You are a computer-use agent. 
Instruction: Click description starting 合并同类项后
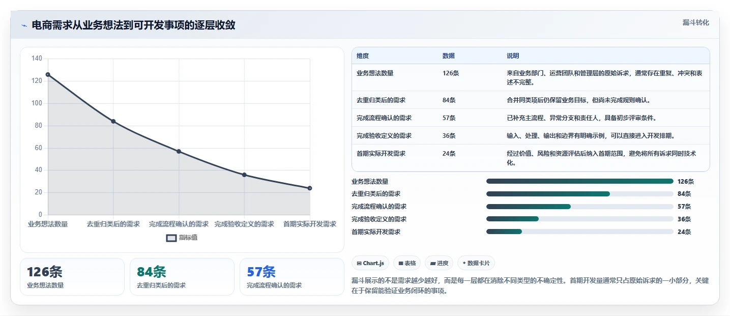click(578, 100)
